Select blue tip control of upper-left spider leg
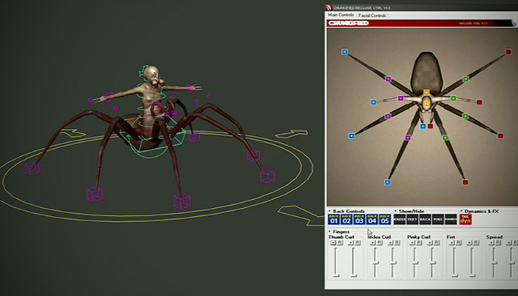Viewport: 518px width, 296px height. [x=345, y=52]
